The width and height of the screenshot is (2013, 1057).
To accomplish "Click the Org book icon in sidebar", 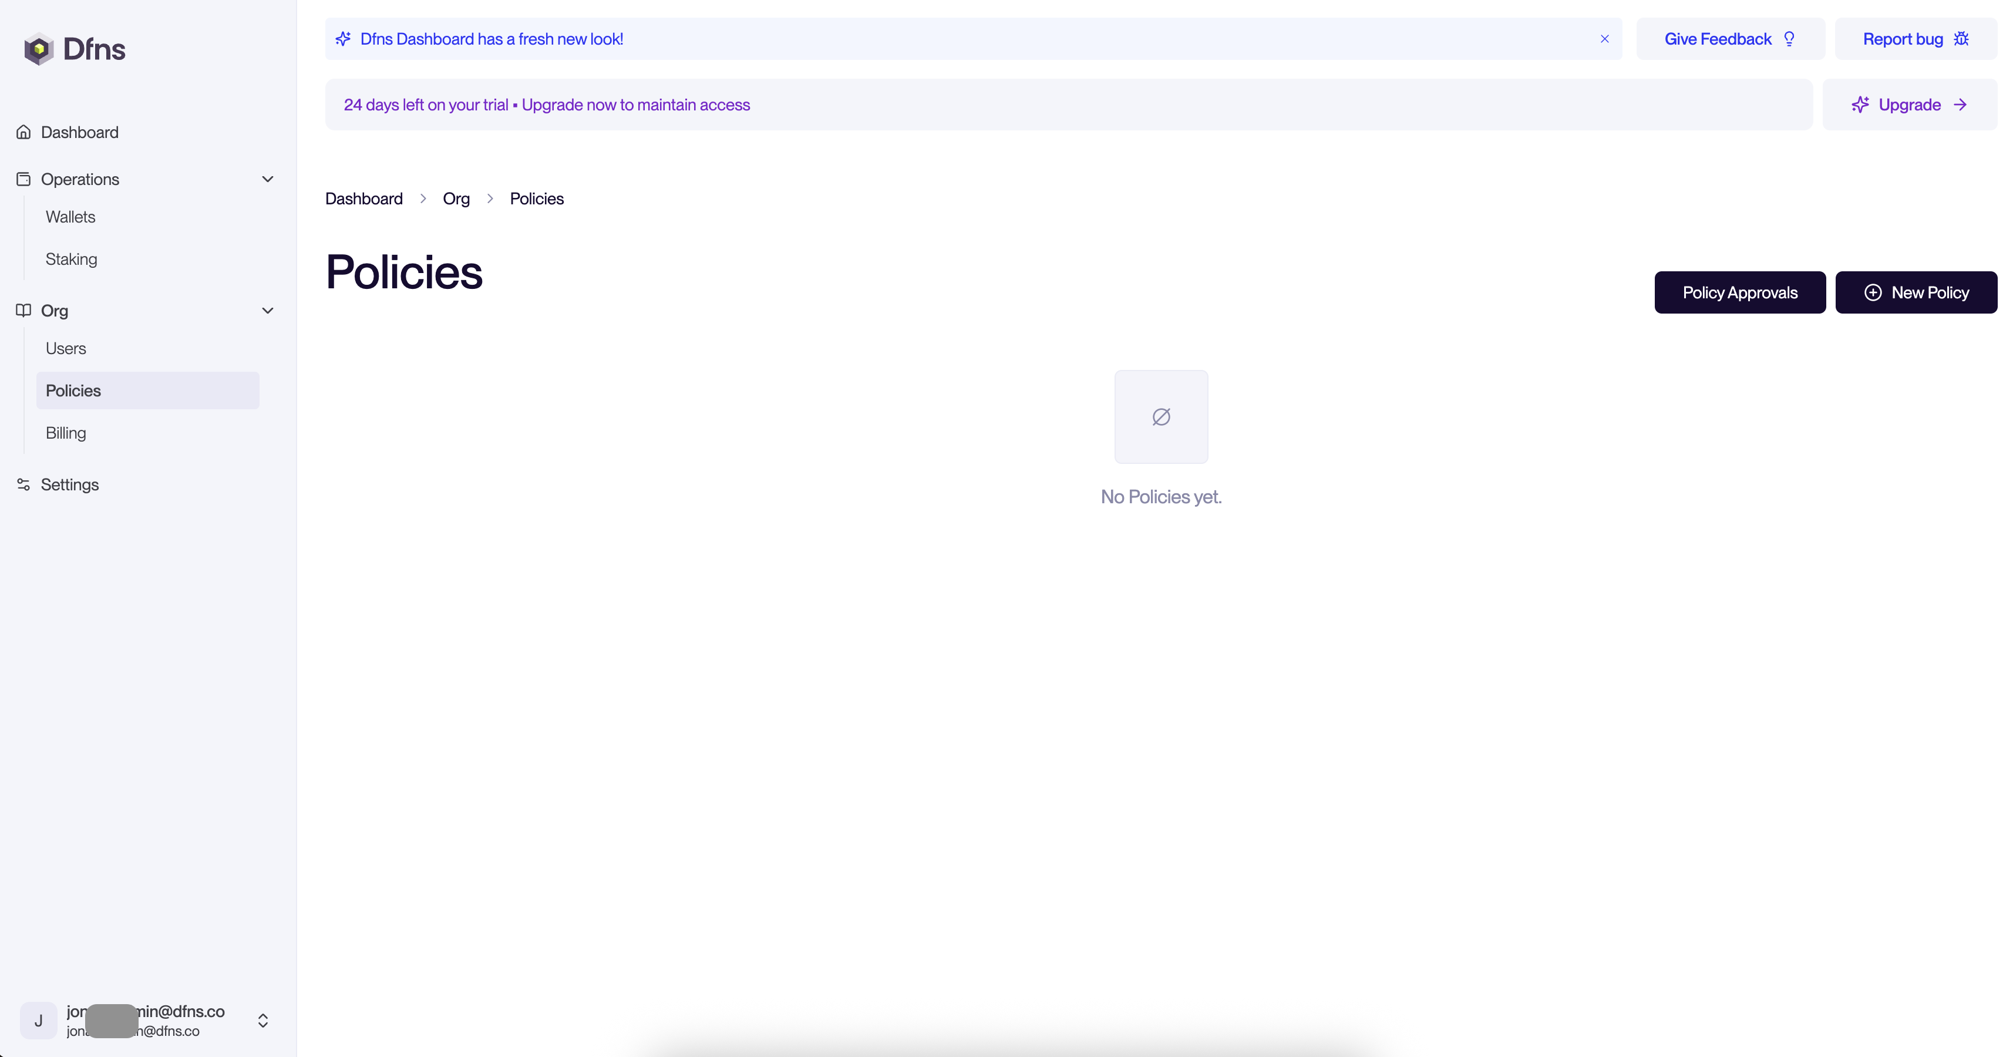I will [x=23, y=310].
